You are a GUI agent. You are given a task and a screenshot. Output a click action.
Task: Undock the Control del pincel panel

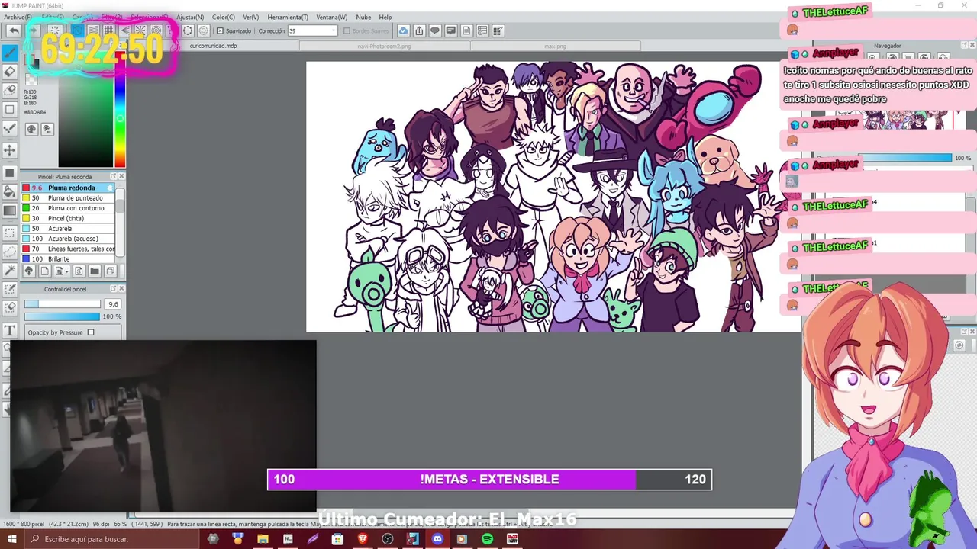(114, 289)
